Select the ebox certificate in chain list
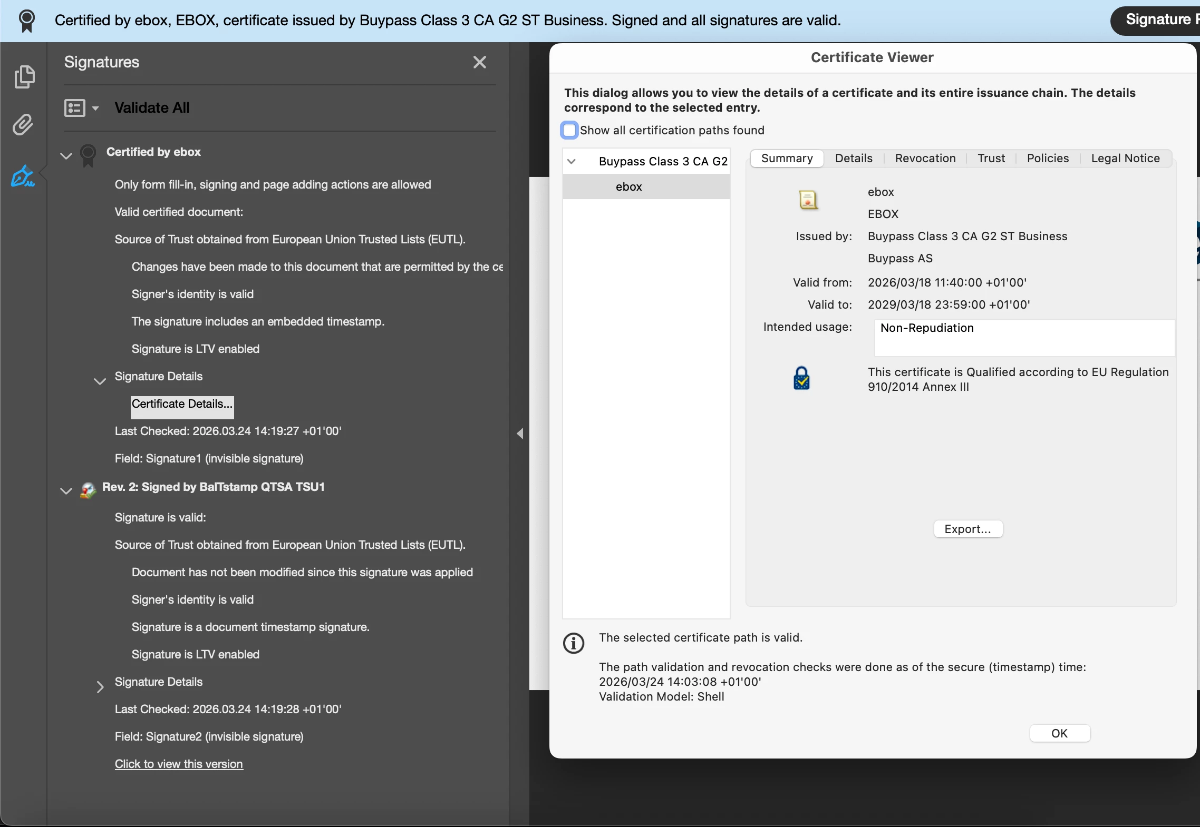 pos(629,186)
